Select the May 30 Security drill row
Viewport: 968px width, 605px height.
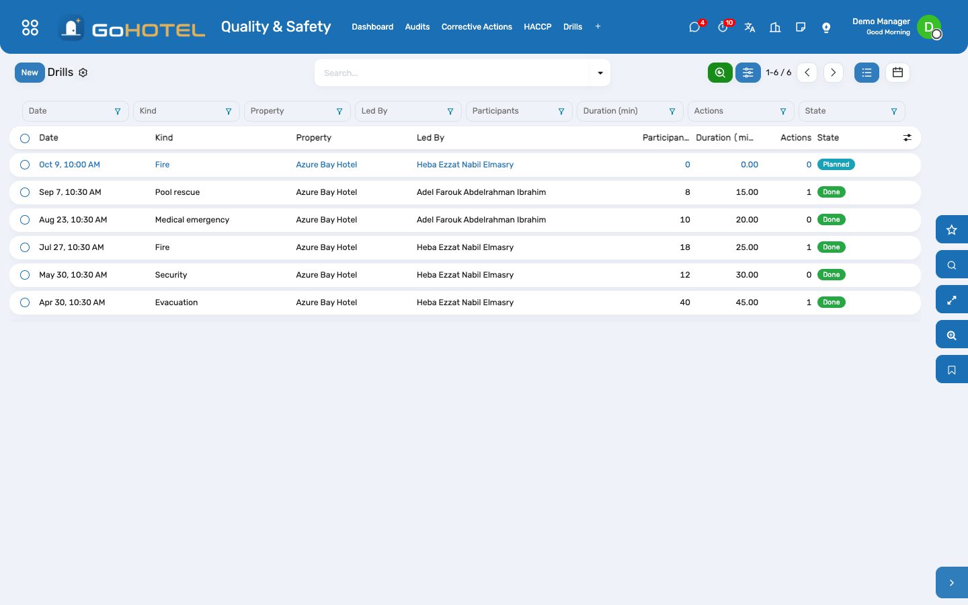25,275
